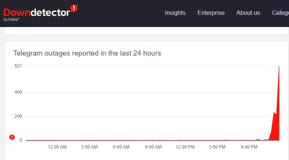Select the 9:00 AM time axis label
The width and height of the screenshot is (289, 160).
pyautogui.click(x=153, y=147)
